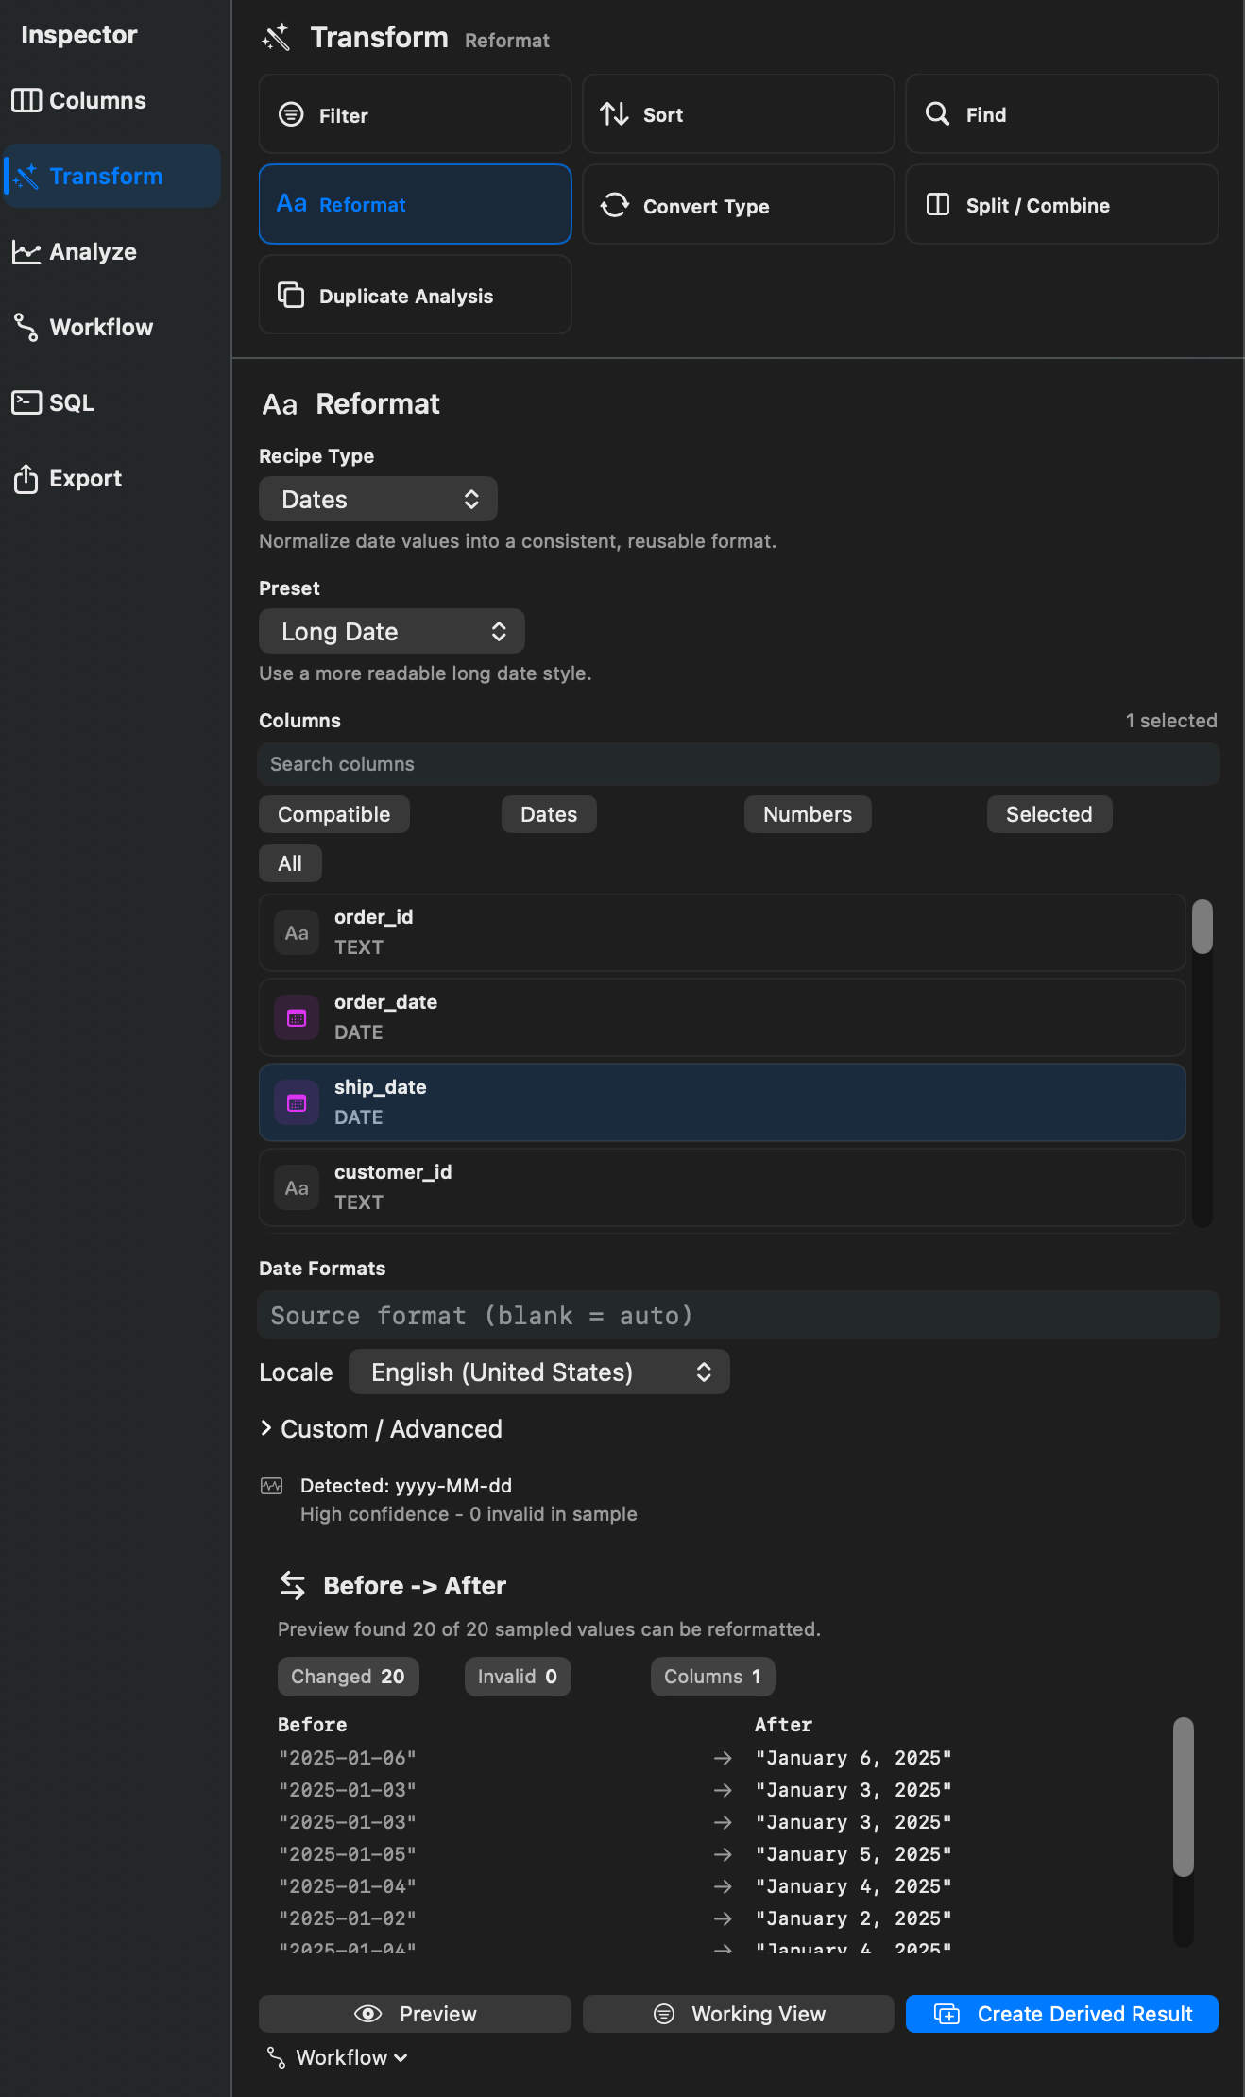Switch to the Export section
Viewport: 1245px width, 2097px height.
(x=111, y=478)
